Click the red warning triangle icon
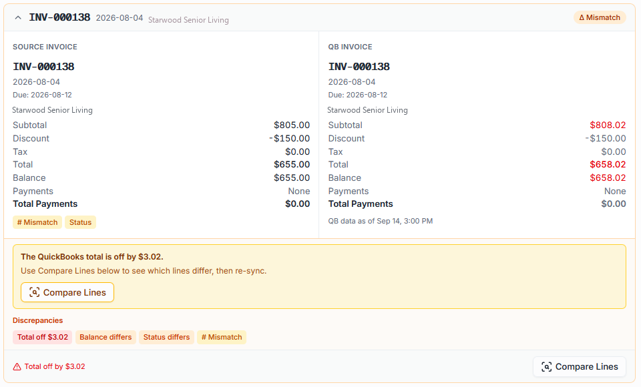Image resolution: width=641 pixels, height=387 pixels. coord(17,366)
